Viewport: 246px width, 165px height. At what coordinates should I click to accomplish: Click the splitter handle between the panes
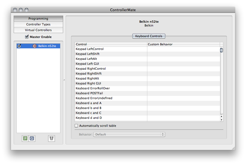(64, 80)
